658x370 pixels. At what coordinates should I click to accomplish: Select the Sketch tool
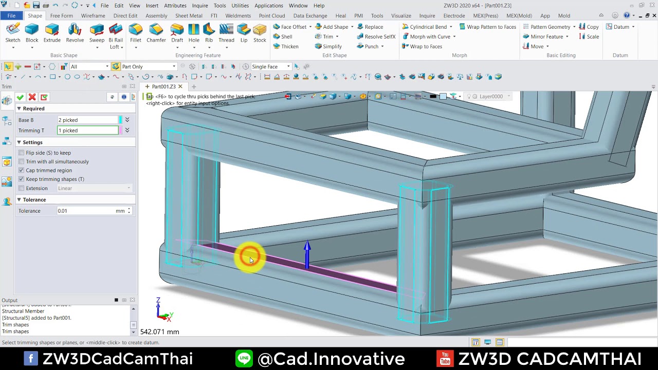pos(13,33)
